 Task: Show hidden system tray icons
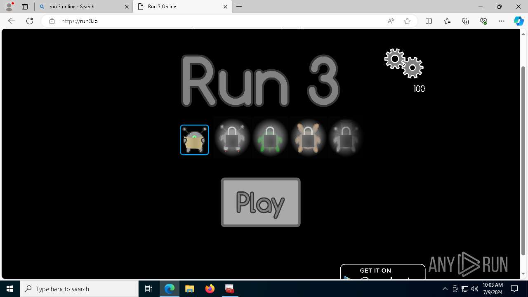click(x=445, y=289)
